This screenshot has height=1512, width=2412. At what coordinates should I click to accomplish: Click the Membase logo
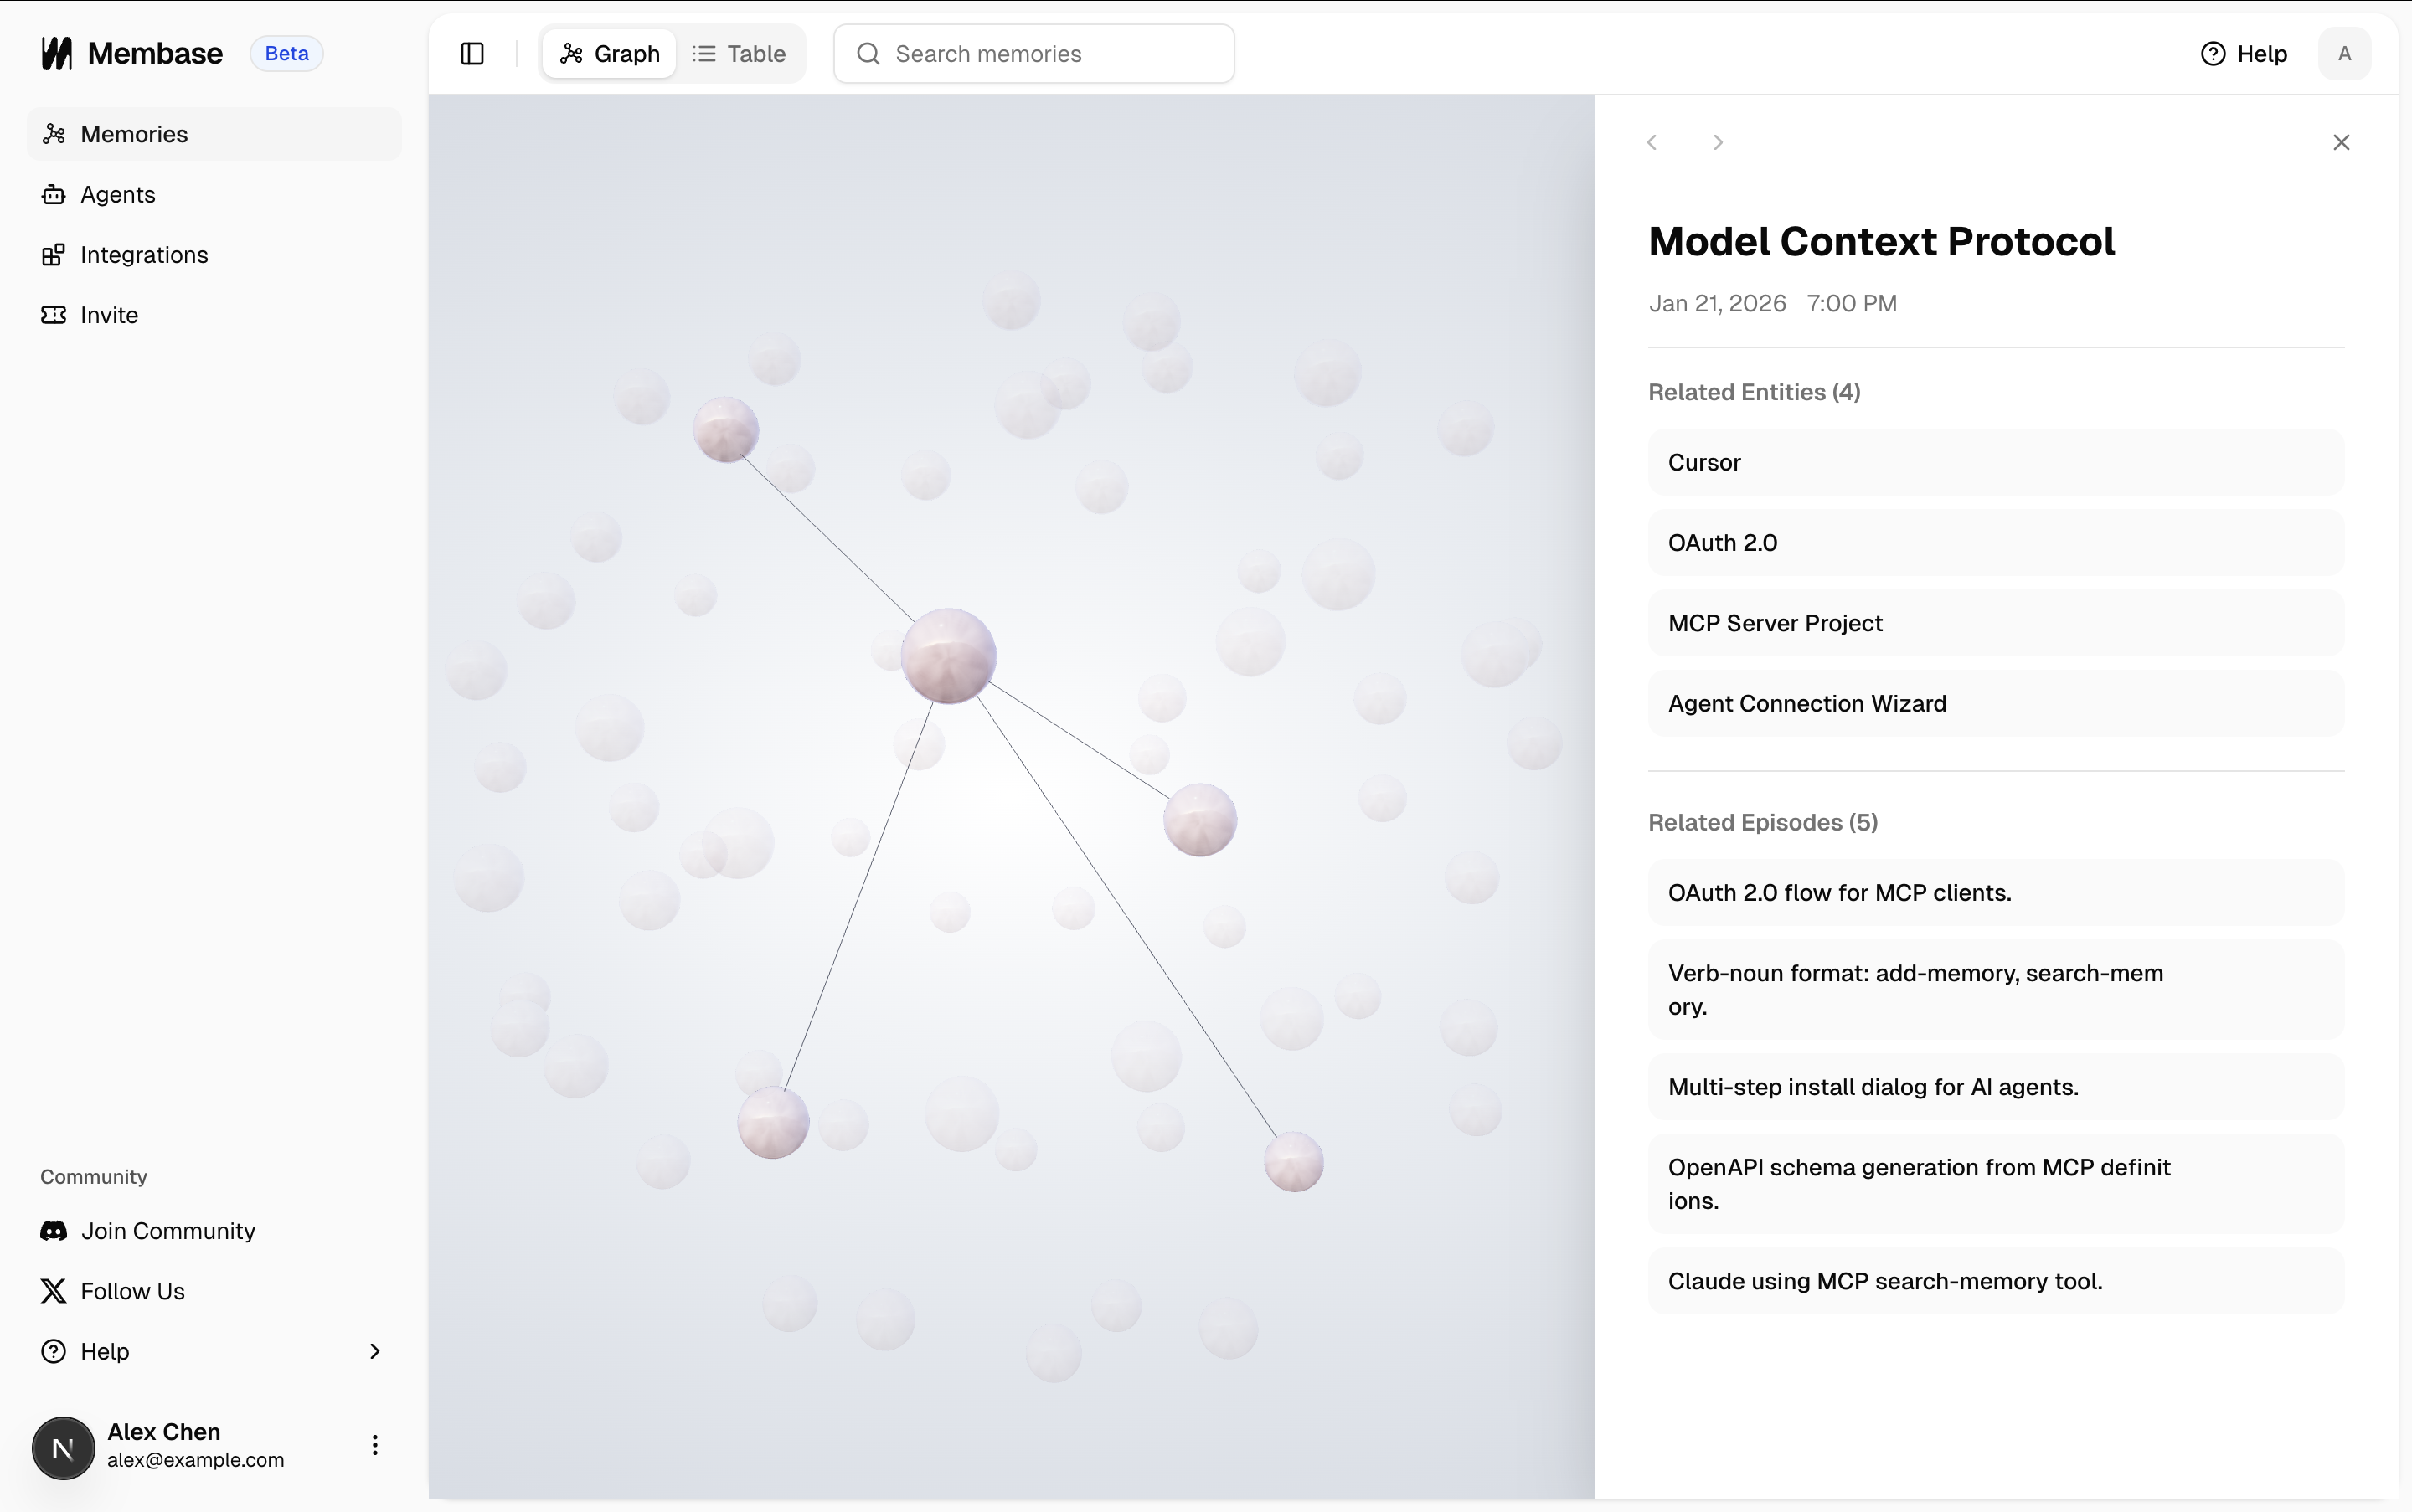(x=57, y=53)
